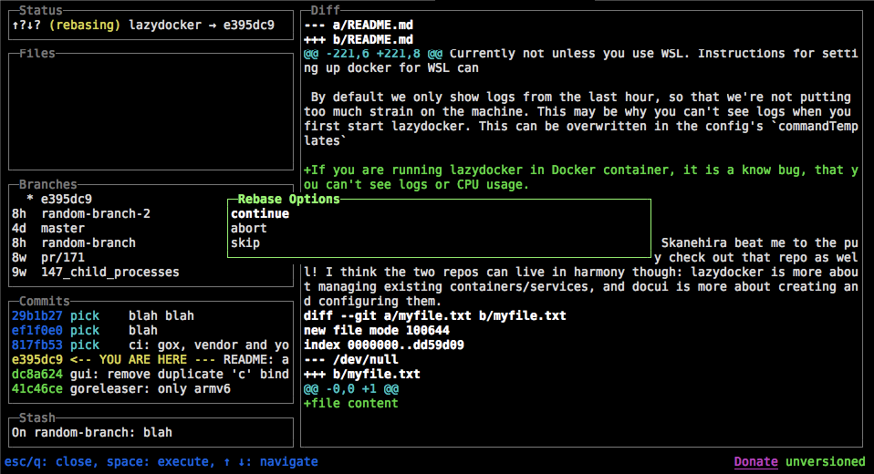Focus the Status panel rebasing line
Image resolution: width=874 pixels, height=474 pixels.
click(151, 25)
